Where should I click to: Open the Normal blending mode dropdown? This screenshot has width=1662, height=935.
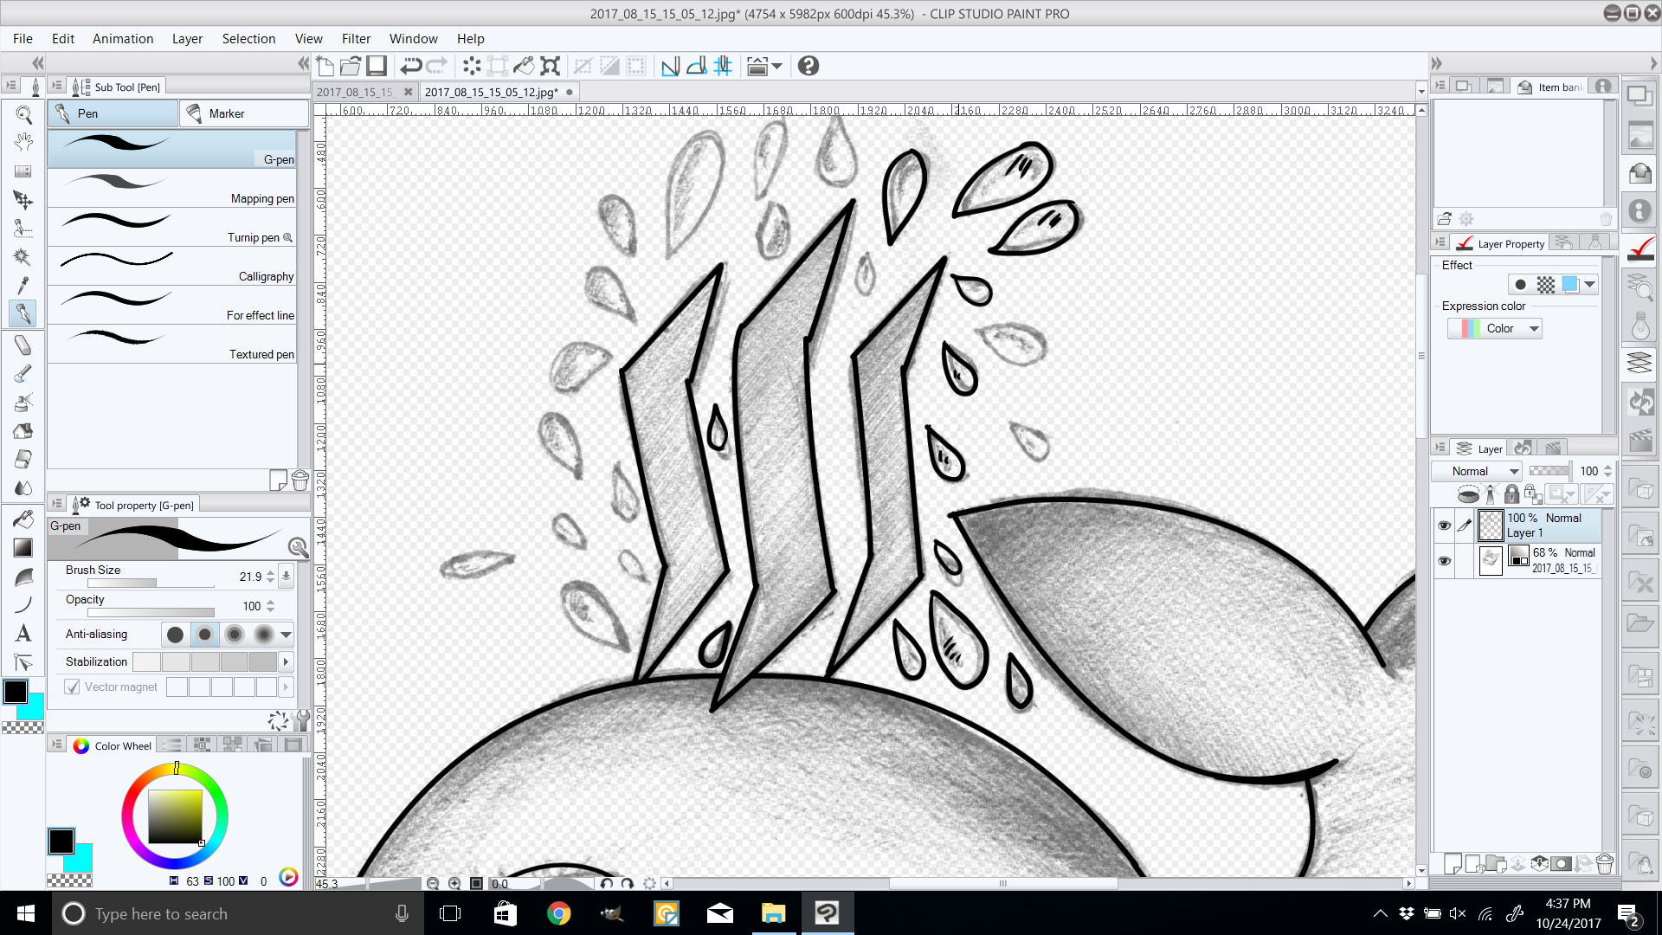coord(1476,471)
